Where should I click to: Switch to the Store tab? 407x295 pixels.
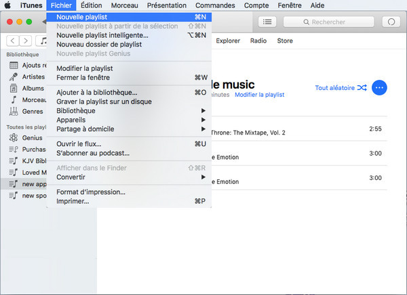click(285, 41)
